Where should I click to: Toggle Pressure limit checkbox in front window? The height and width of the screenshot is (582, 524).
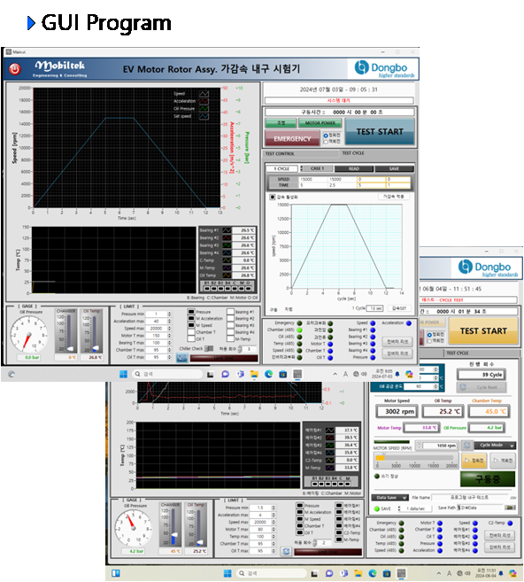pyautogui.click(x=191, y=312)
